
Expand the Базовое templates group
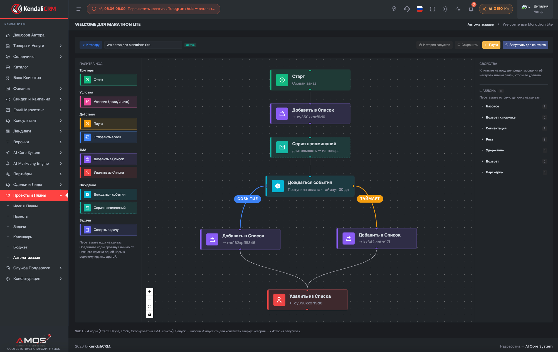(514, 106)
